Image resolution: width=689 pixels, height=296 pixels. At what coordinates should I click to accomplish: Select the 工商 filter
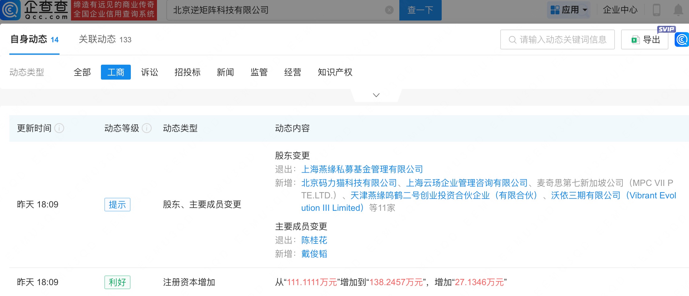[116, 72]
